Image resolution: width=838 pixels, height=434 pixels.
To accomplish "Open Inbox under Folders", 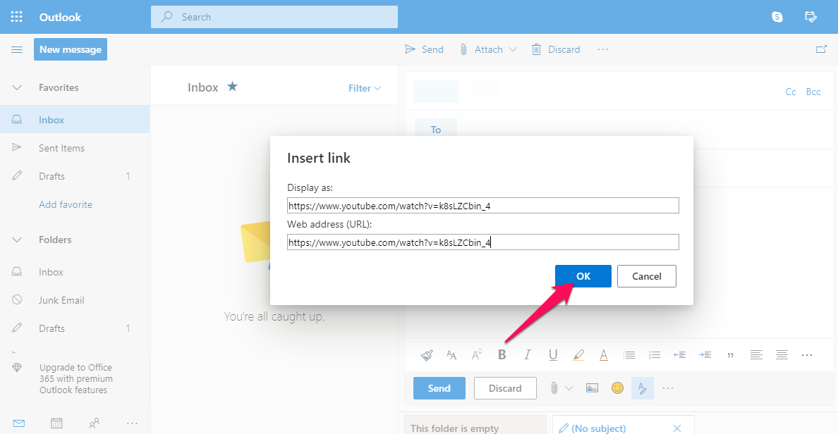I will [75, 272].
